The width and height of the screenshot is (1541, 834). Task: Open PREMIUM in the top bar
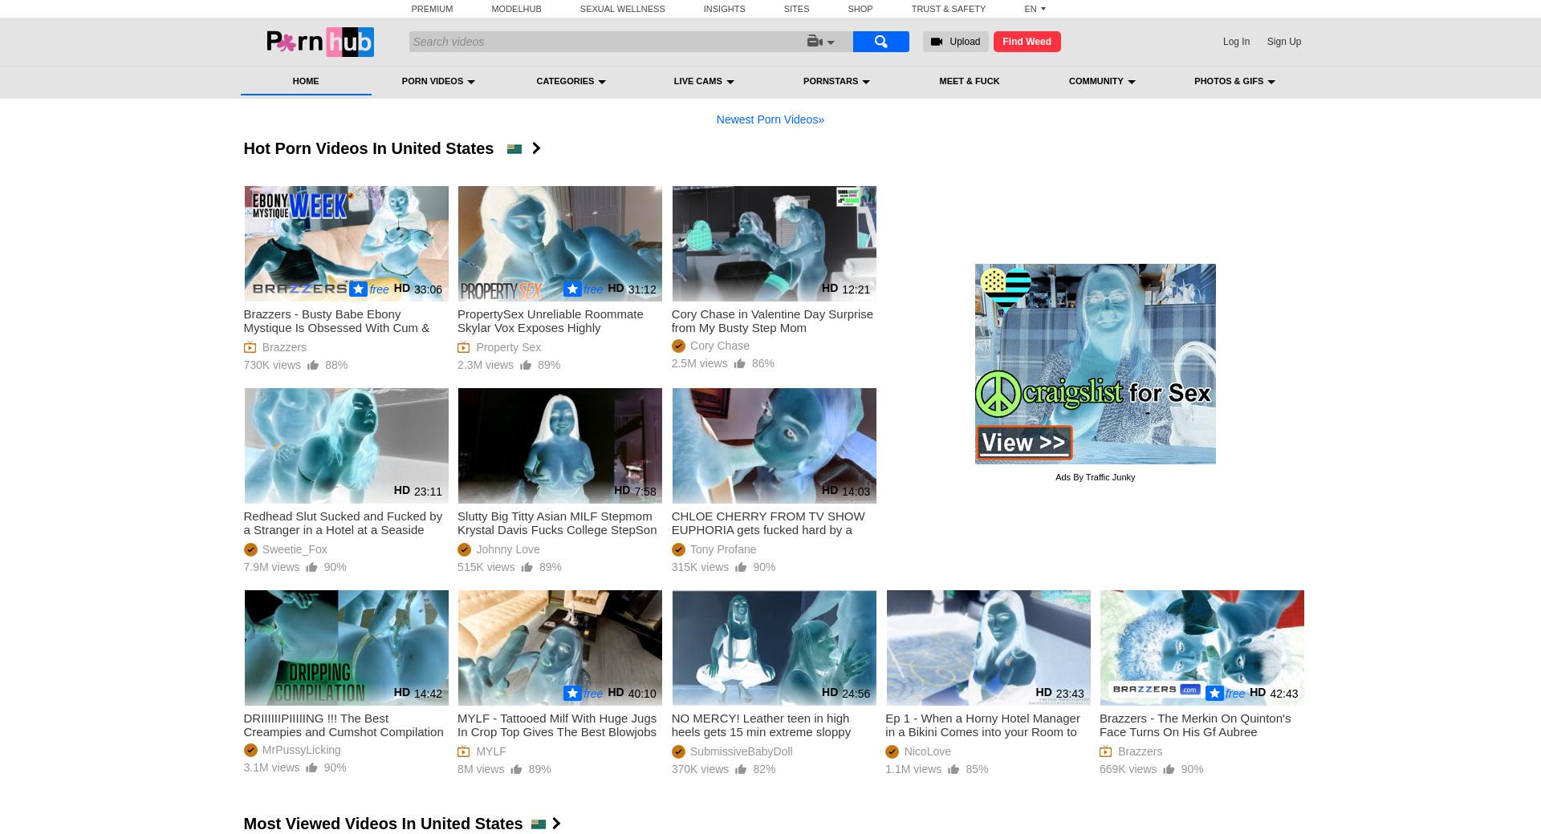tap(432, 9)
